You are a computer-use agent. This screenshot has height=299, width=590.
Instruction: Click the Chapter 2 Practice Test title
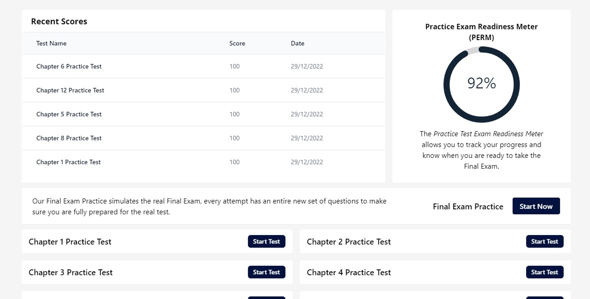[348, 242]
